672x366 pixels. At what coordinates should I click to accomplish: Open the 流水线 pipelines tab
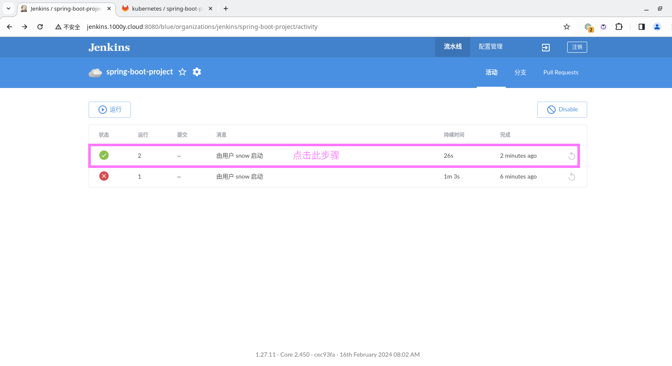[453, 47]
